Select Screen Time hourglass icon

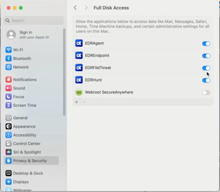(x=8, y=105)
